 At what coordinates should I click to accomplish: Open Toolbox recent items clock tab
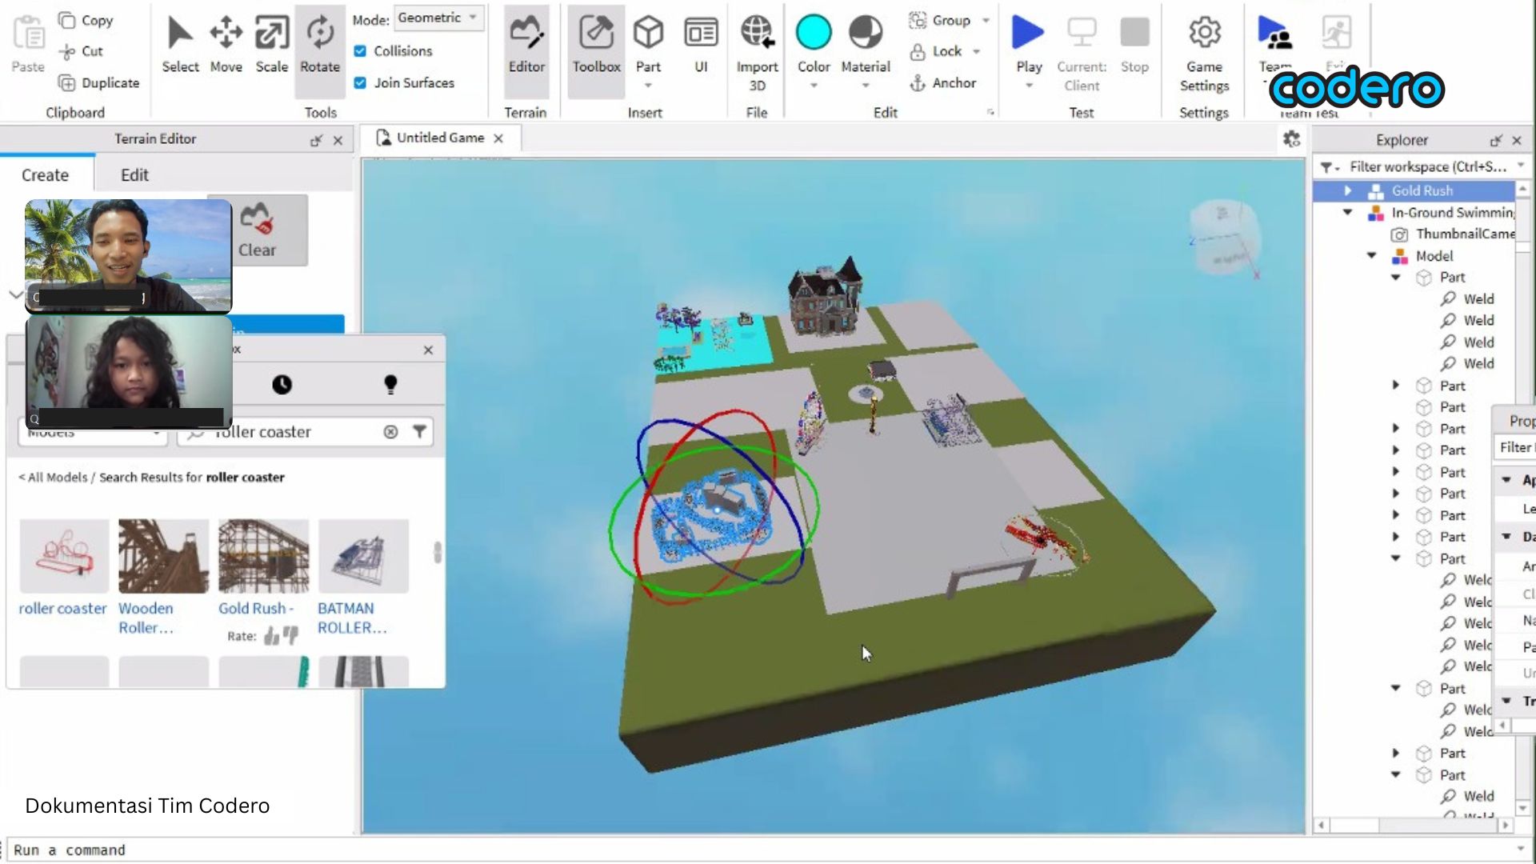point(282,385)
